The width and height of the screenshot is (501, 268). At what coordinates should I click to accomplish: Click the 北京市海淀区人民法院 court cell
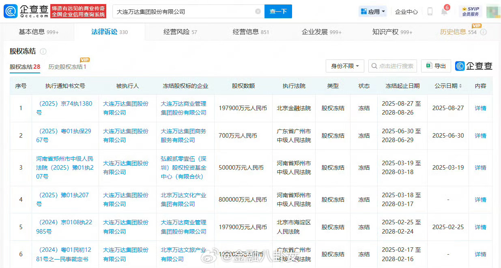[x=294, y=227]
